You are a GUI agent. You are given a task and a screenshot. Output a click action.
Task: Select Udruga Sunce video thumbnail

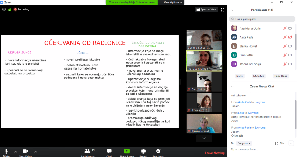tap(204, 40)
